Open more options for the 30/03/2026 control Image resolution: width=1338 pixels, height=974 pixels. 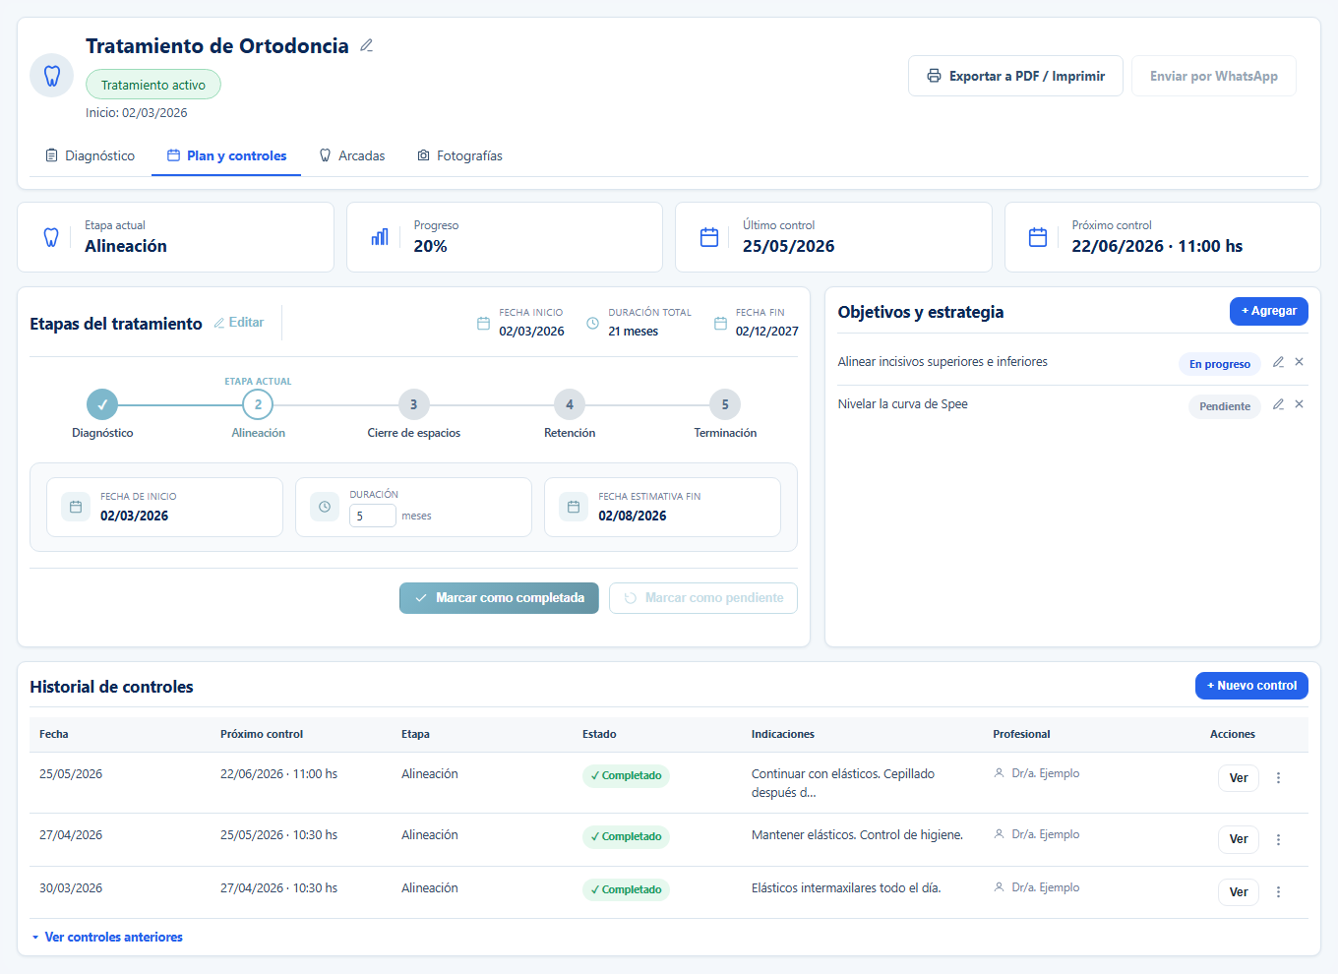[x=1278, y=892]
